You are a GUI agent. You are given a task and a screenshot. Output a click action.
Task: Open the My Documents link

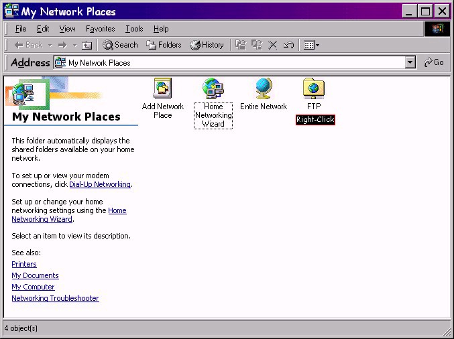(35, 275)
